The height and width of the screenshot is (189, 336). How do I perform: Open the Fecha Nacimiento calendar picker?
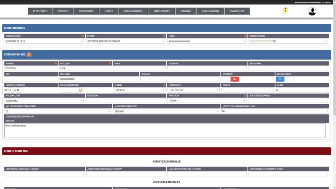tap(81, 90)
